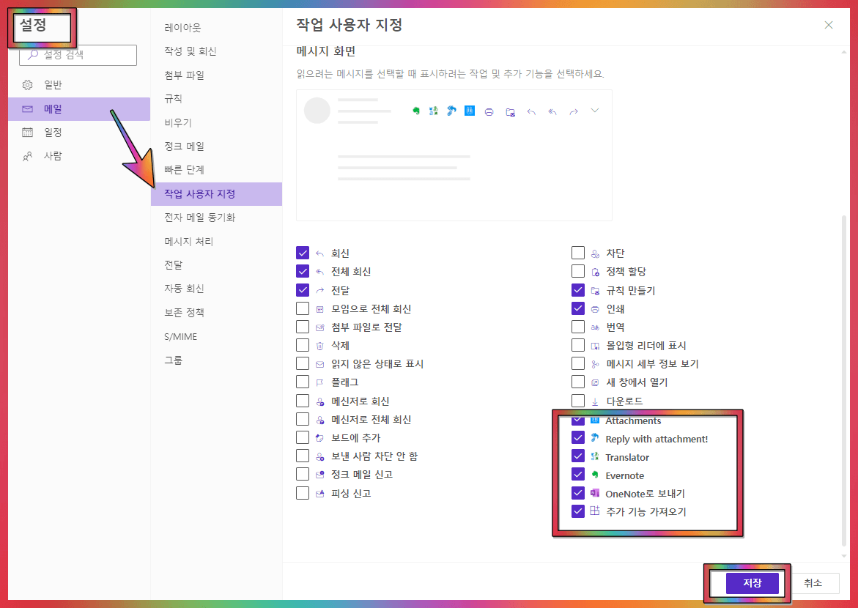Viewport: 858px width, 608px height.
Task: Click the Reply arrow icon in the preview toolbar
Action: pos(531,111)
